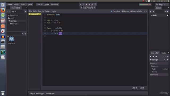Open Inspector object history icon
170x96 pixels.
[x=168, y=57]
